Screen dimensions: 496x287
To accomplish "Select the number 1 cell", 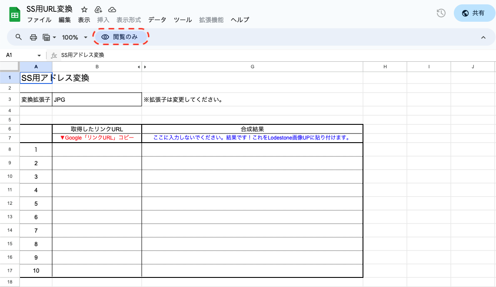I will [x=36, y=149].
